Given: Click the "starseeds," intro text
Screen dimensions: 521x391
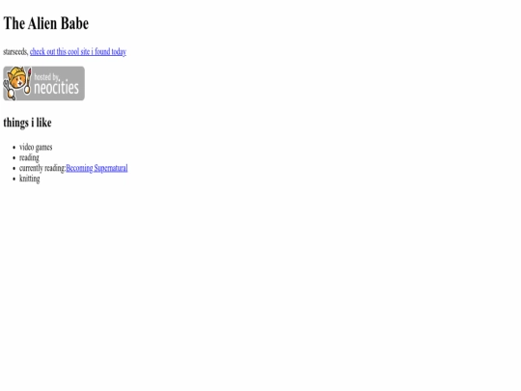Looking at the screenshot, I should pyautogui.click(x=15, y=52).
